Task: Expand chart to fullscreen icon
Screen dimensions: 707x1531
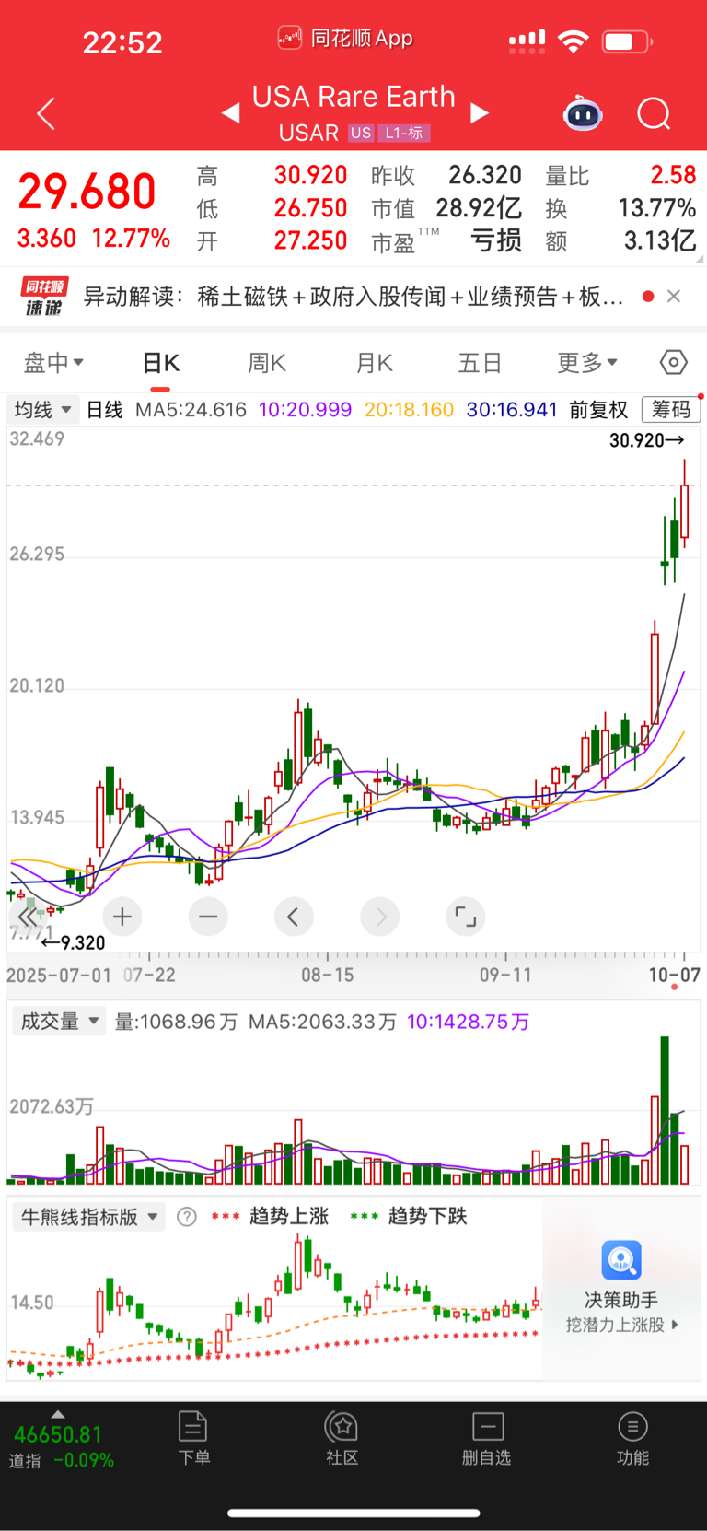Action: (x=466, y=917)
